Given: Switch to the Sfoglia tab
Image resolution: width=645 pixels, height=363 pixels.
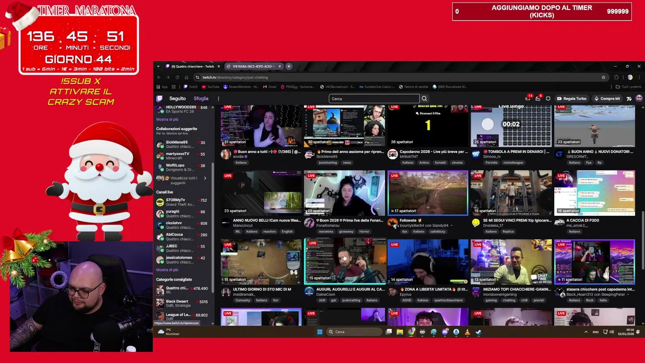Looking at the screenshot, I should pyautogui.click(x=201, y=99).
